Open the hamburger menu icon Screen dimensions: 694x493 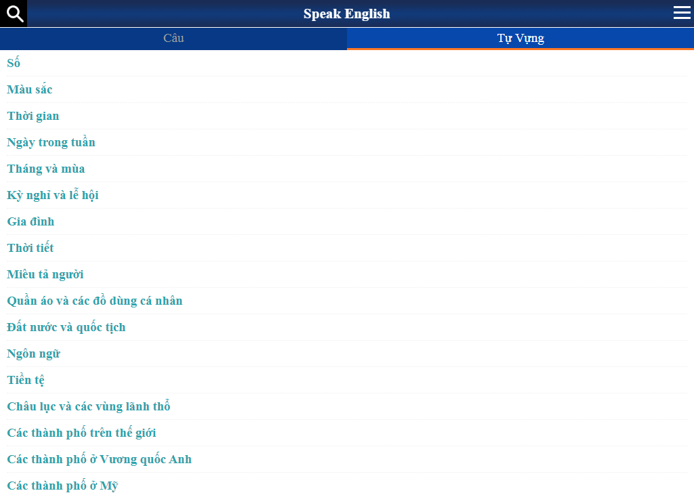click(x=682, y=13)
